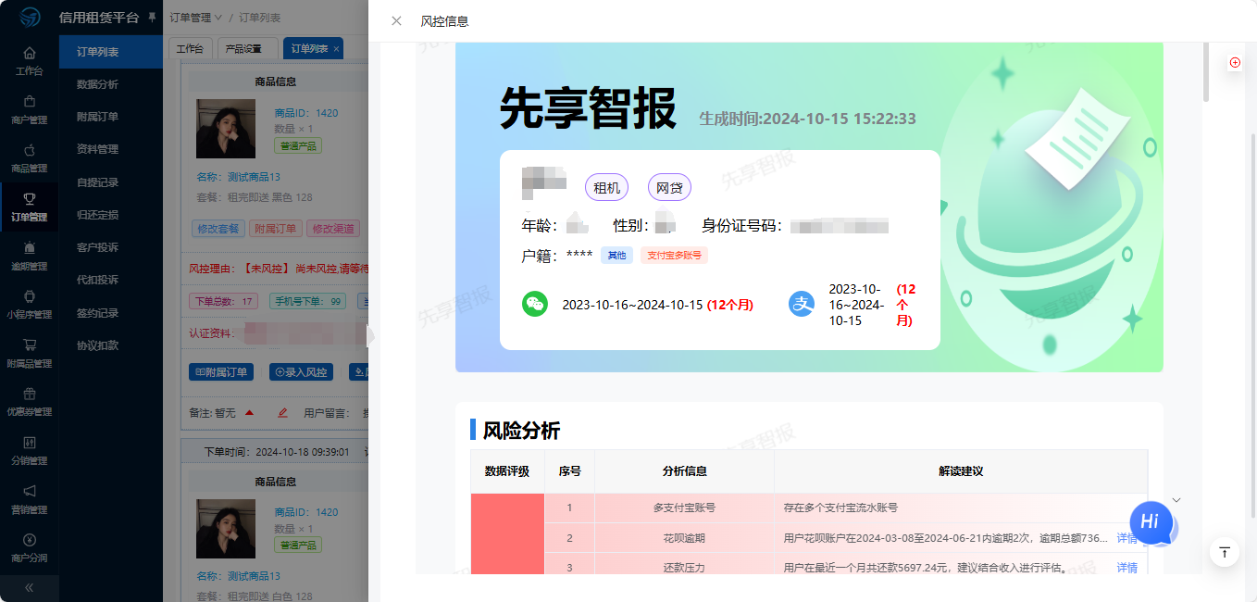
Task: Open 工作台 from the left sidebar
Action: coord(30,60)
